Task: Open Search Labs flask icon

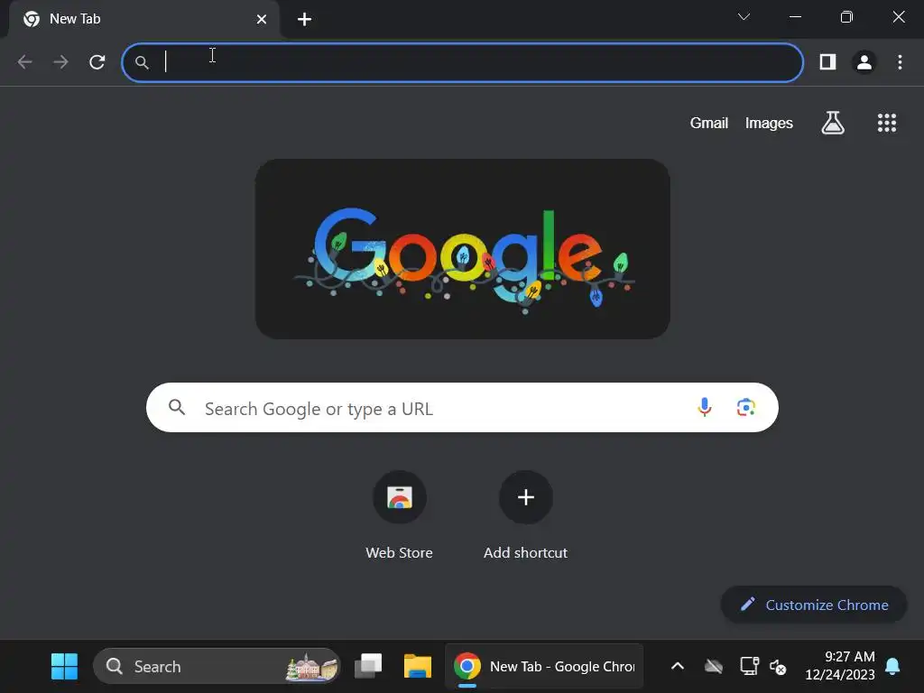Action: (833, 123)
